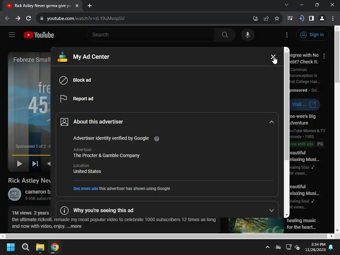Click install app icon in address bar

point(255,19)
